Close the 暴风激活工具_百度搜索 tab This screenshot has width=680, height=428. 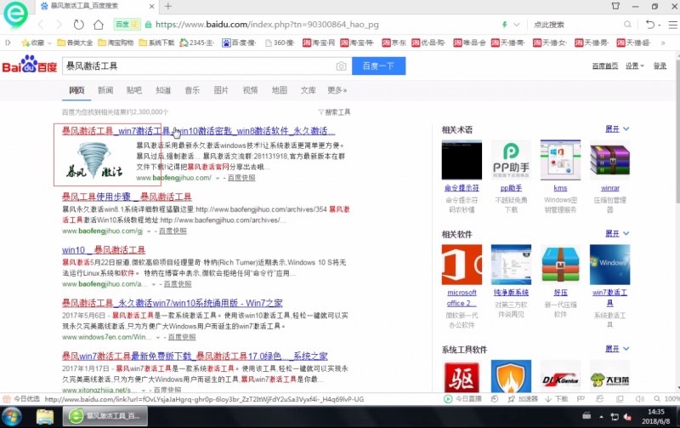(x=151, y=6)
